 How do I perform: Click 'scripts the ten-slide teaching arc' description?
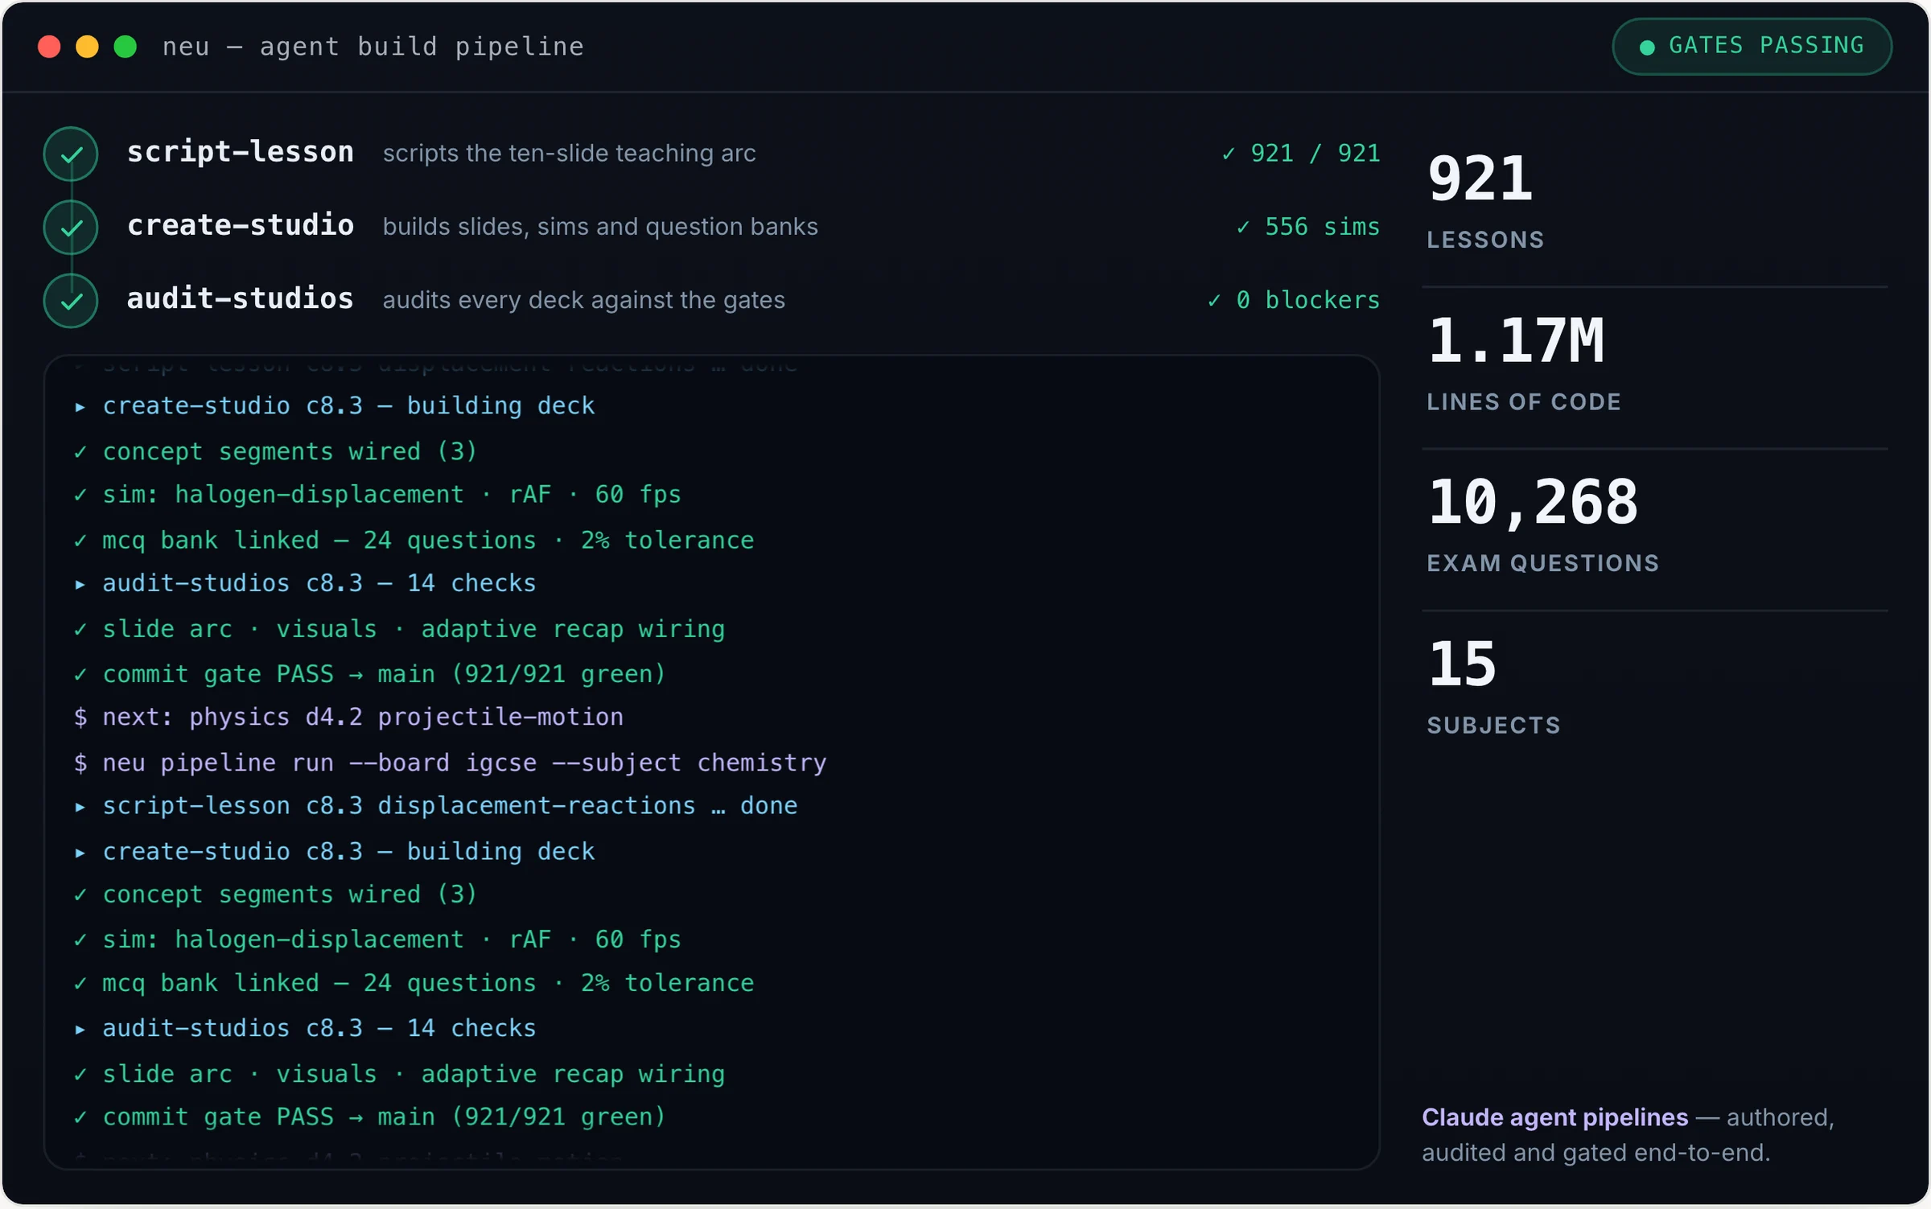[569, 153]
